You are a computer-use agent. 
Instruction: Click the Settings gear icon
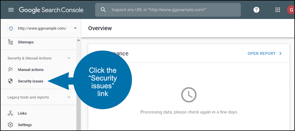11,125
